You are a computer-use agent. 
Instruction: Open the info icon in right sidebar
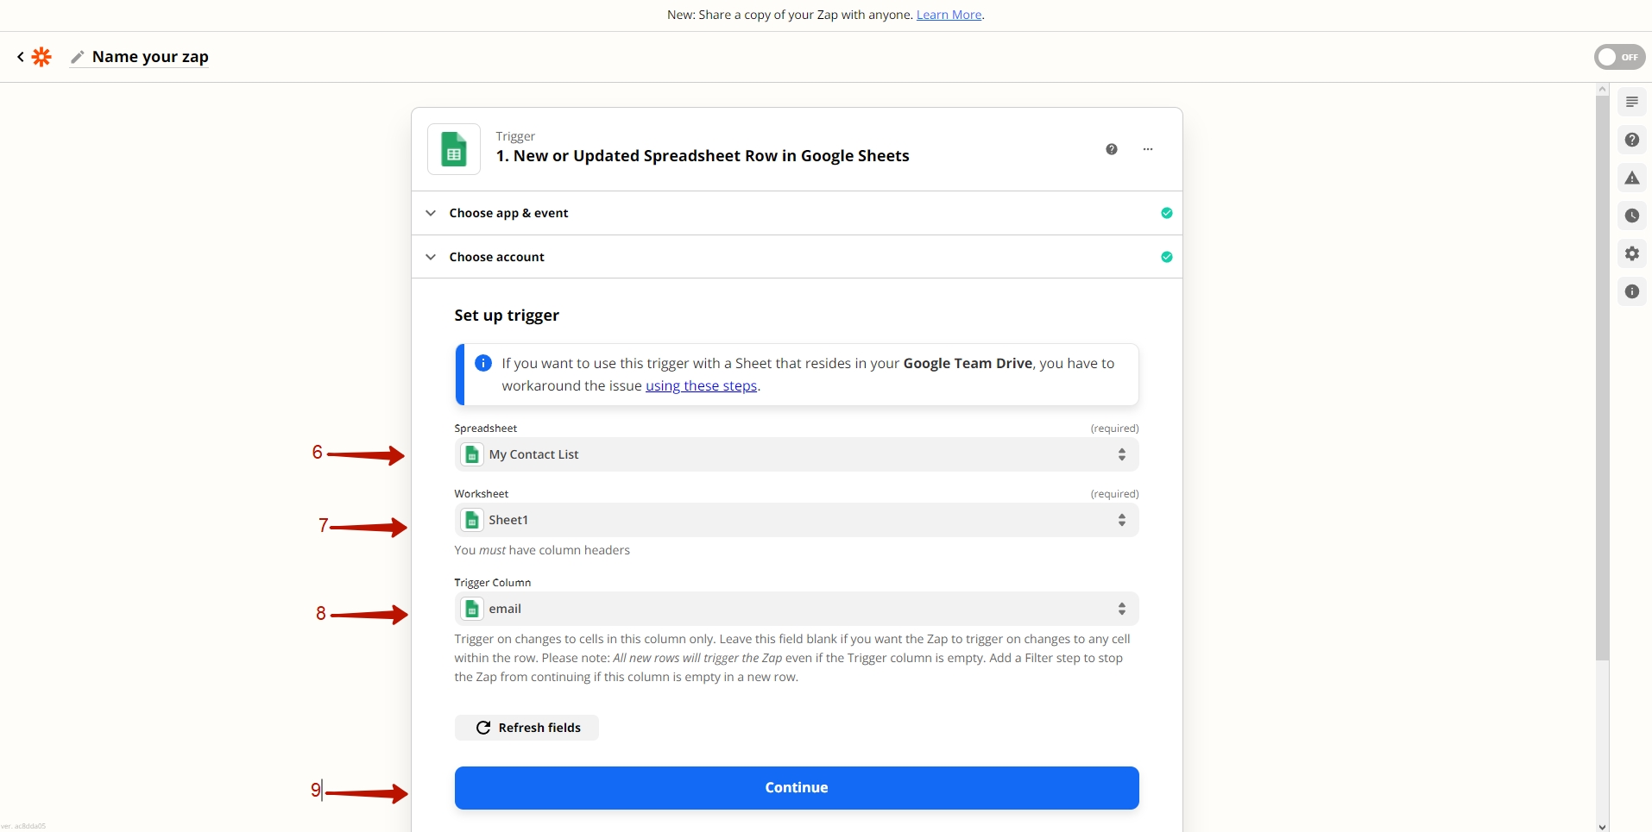tap(1631, 291)
